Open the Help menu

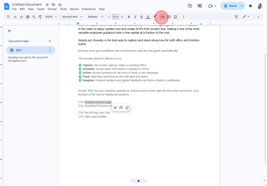point(102,9)
